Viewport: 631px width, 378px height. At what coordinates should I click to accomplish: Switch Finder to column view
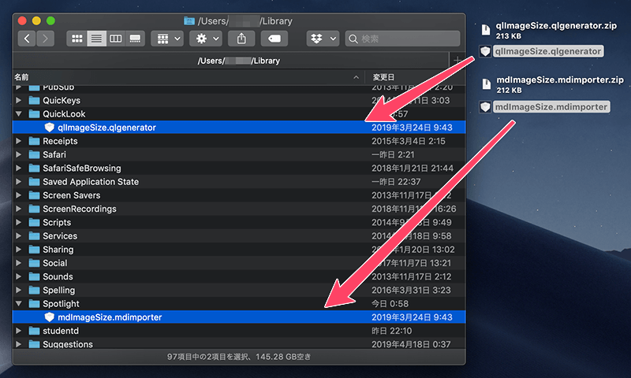pyautogui.click(x=115, y=39)
